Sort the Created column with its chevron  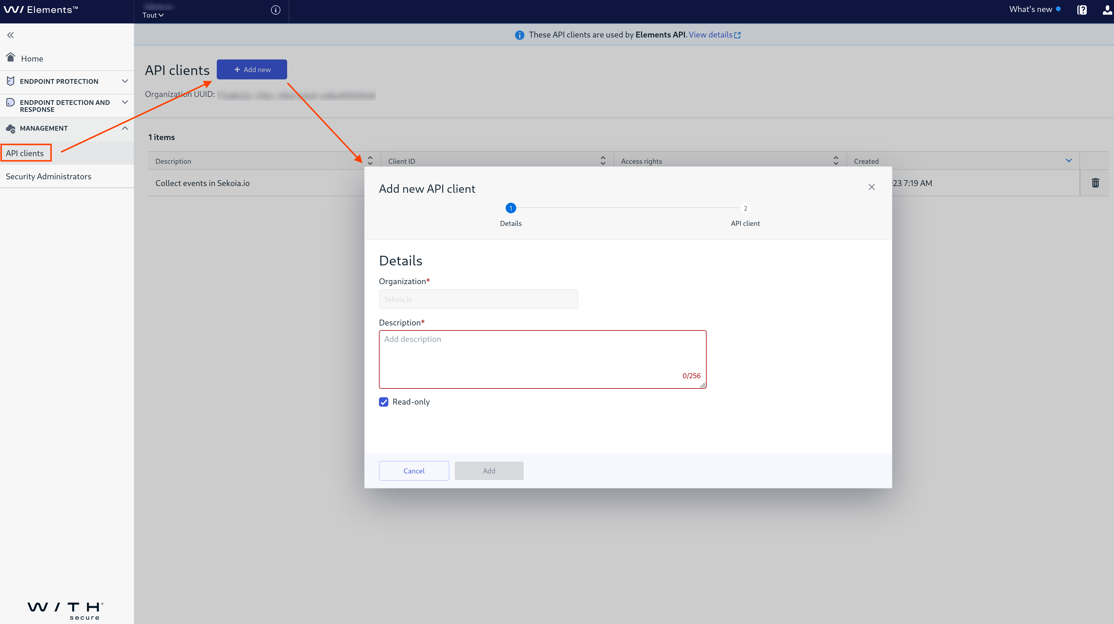[1069, 160]
